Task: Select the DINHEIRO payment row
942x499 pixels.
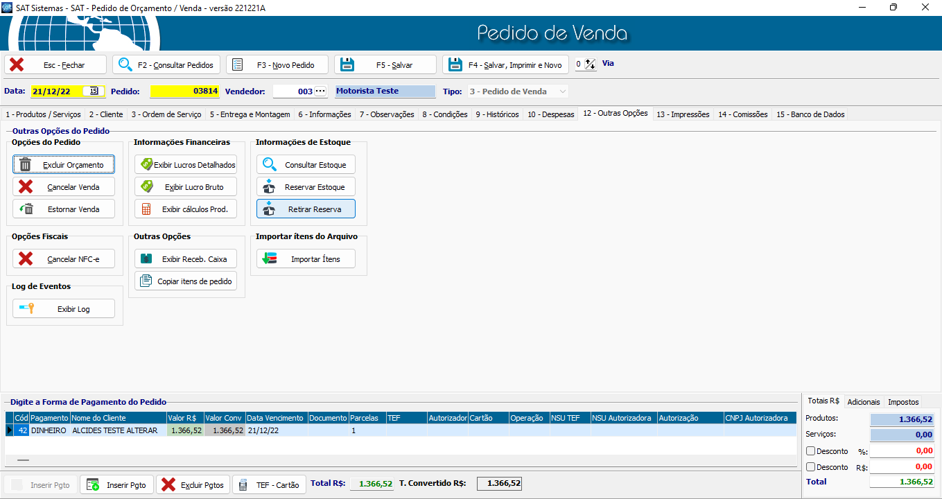Action: pos(49,430)
